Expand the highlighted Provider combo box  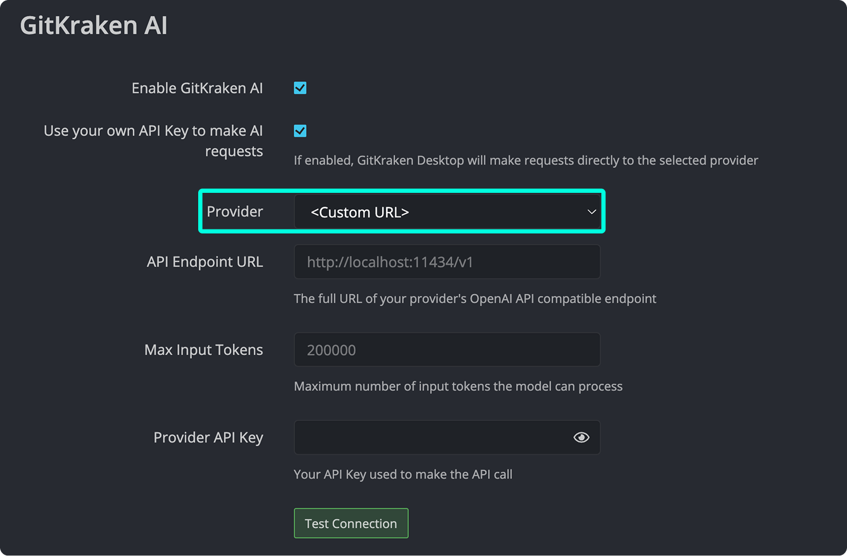pos(448,211)
